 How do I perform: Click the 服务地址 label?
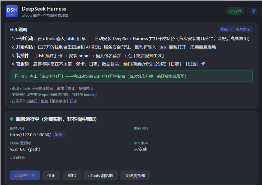point(17,128)
